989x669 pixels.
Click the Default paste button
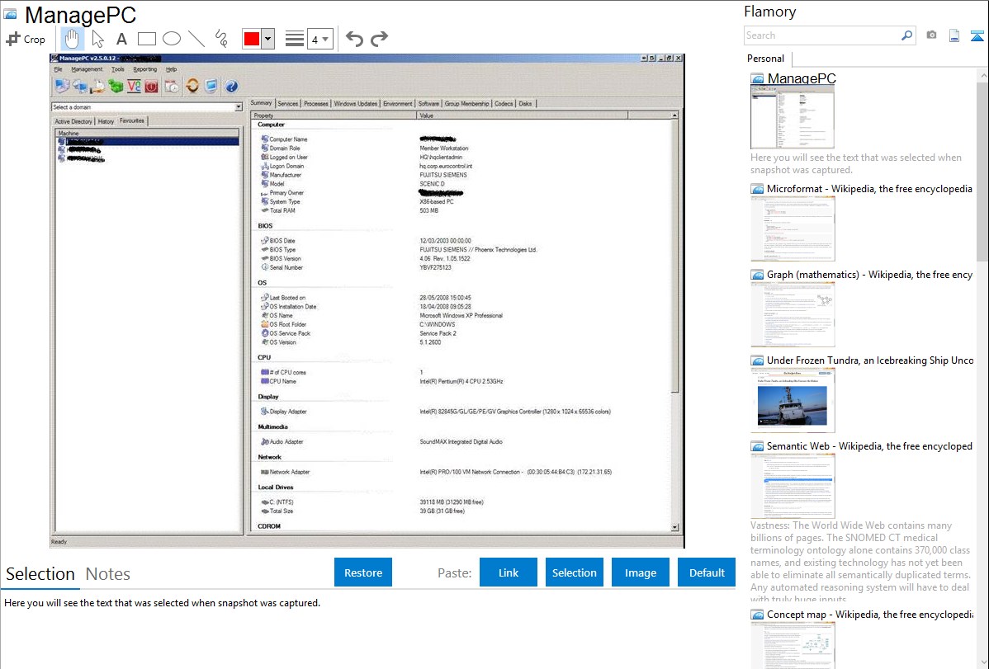(x=707, y=572)
